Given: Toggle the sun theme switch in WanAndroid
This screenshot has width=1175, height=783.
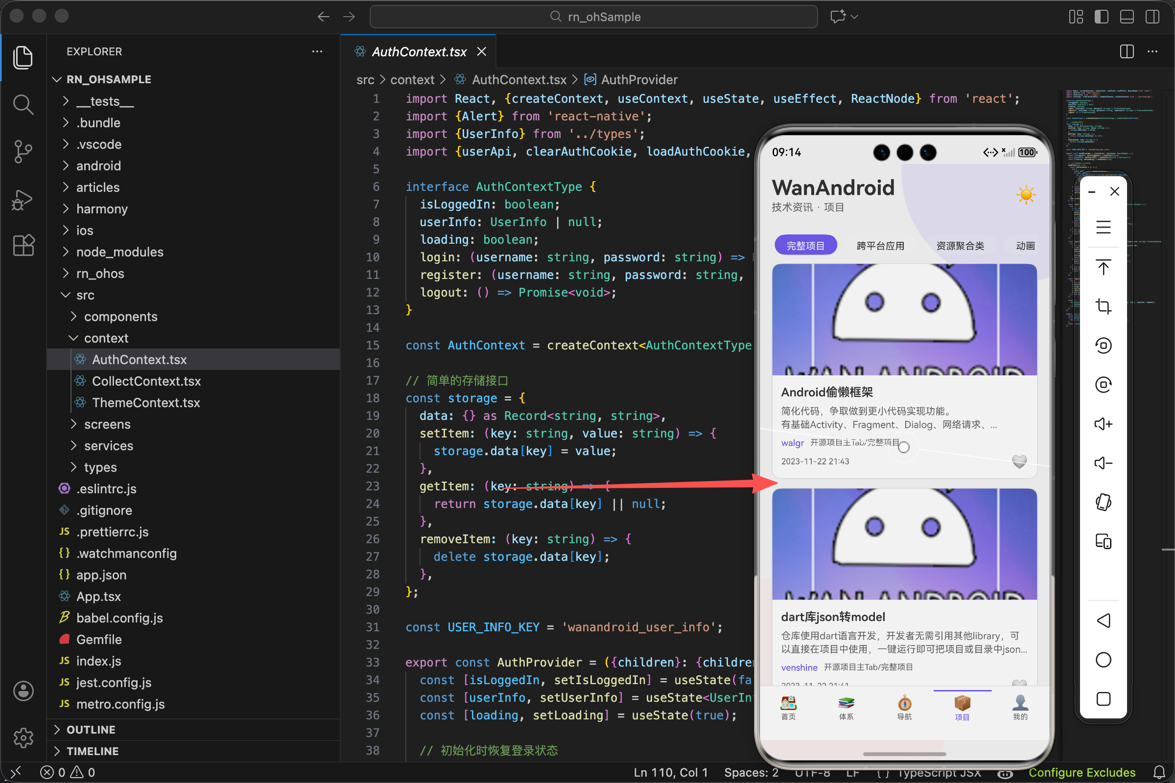Looking at the screenshot, I should click(x=1026, y=195).
